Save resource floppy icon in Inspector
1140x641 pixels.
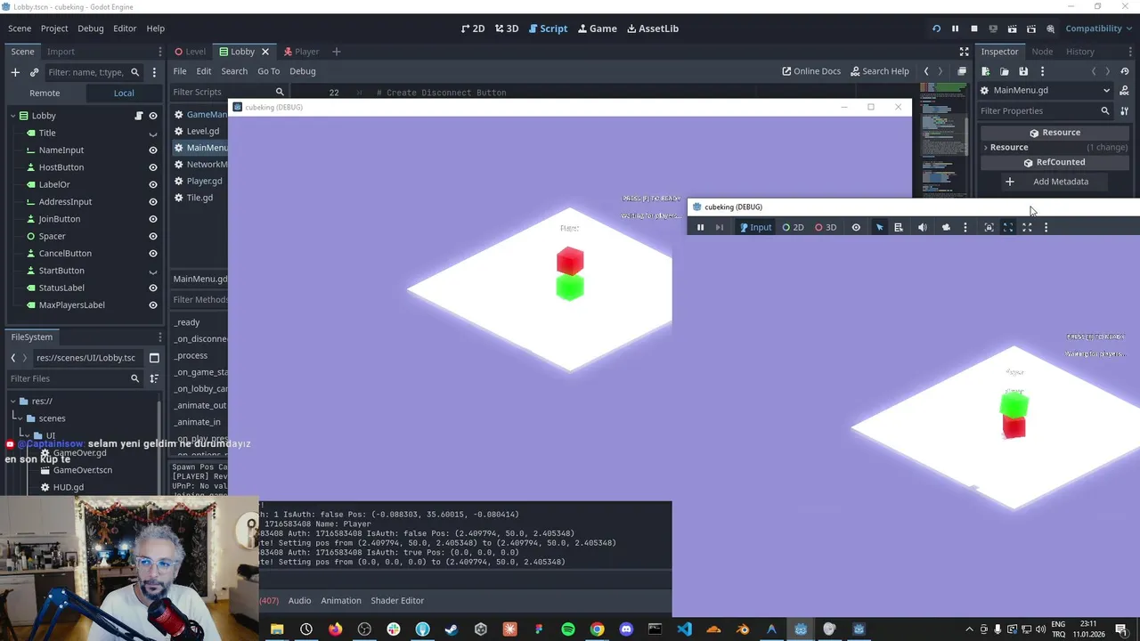1023,71
